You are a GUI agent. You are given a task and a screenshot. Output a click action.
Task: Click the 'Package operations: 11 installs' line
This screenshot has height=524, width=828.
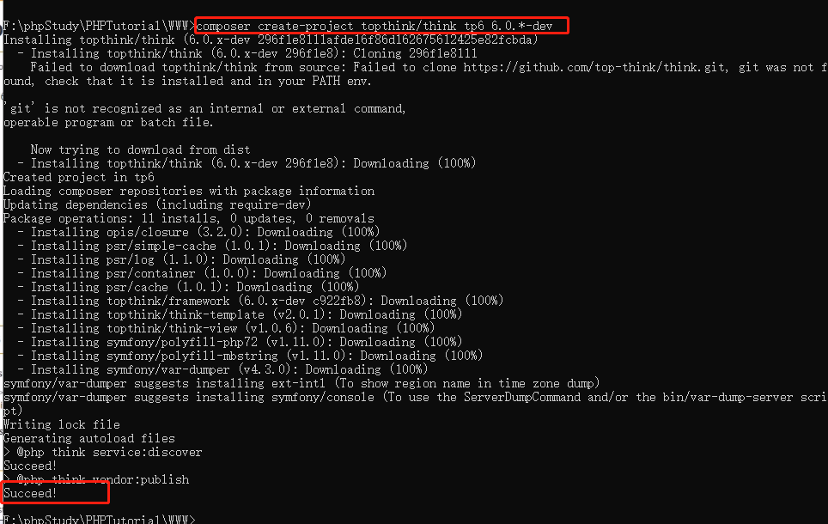pyautogui.click(x=189, y=219)
